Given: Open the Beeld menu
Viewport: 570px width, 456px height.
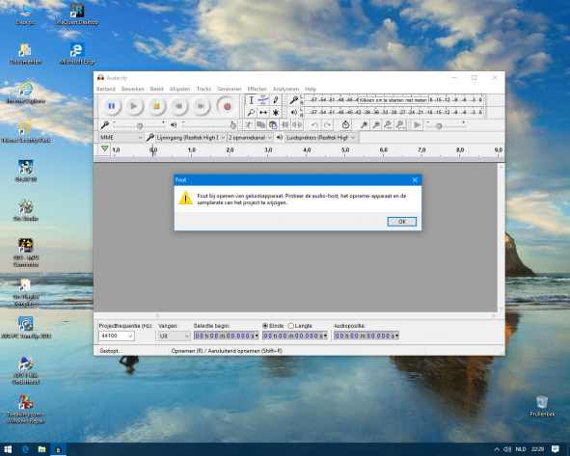Looking at the screenshot, I should click(x=156, y=89).
